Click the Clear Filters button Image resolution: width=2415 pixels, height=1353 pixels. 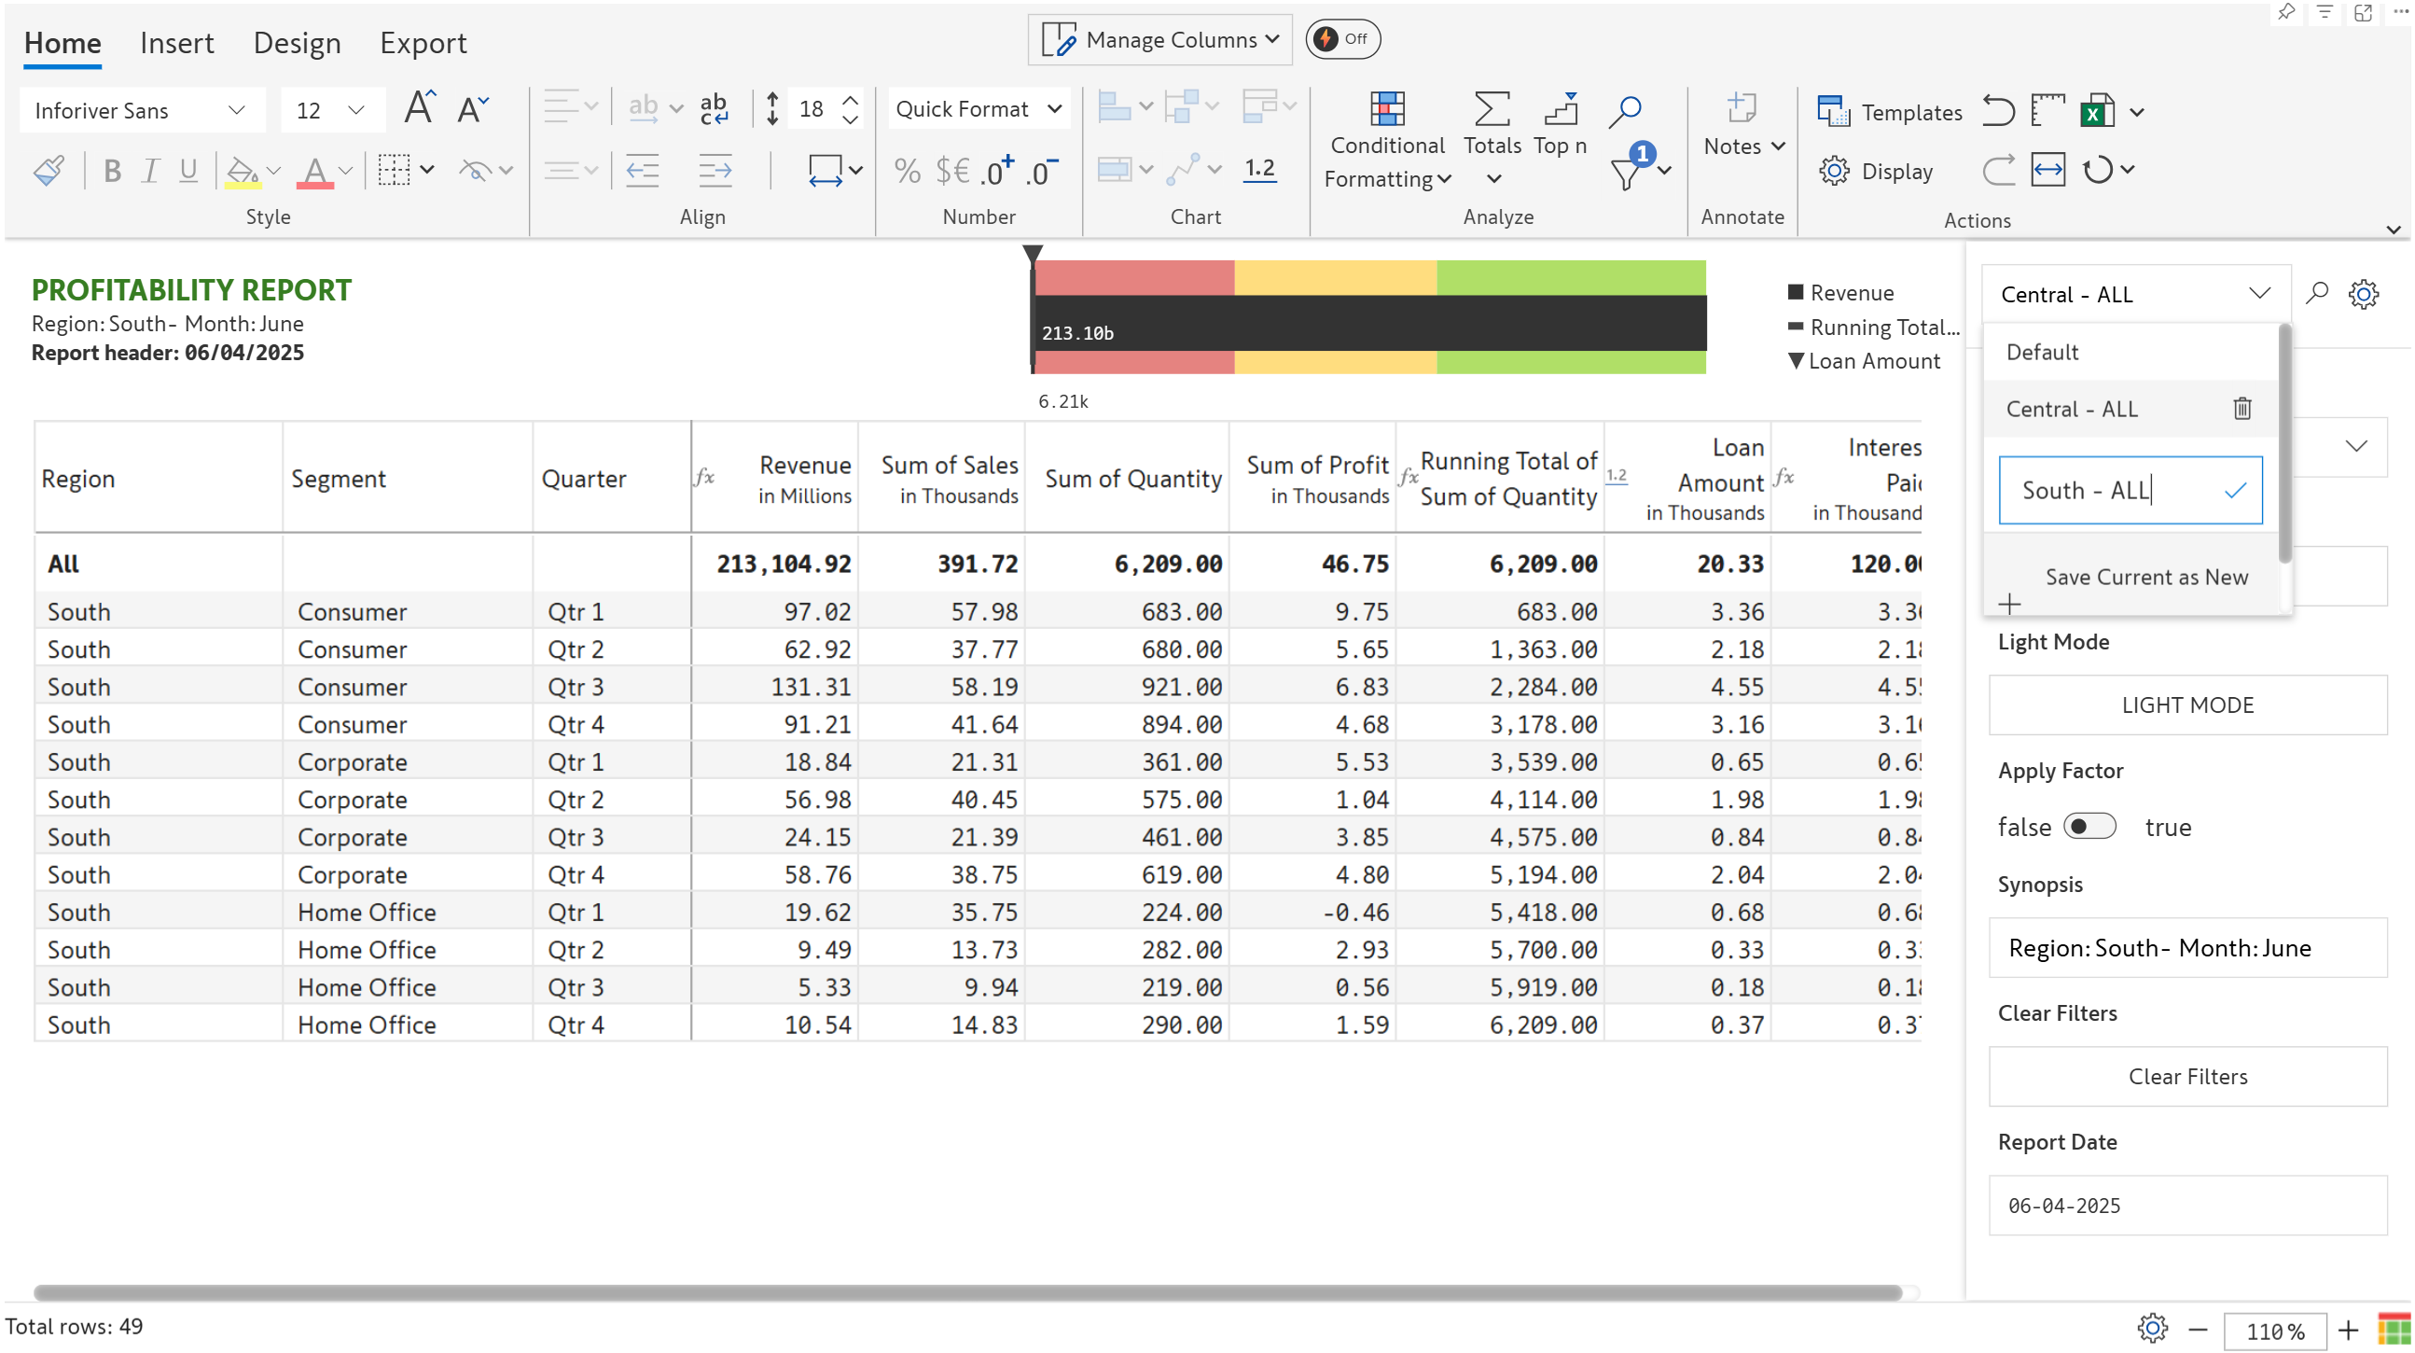[x=2186, y=1076]
